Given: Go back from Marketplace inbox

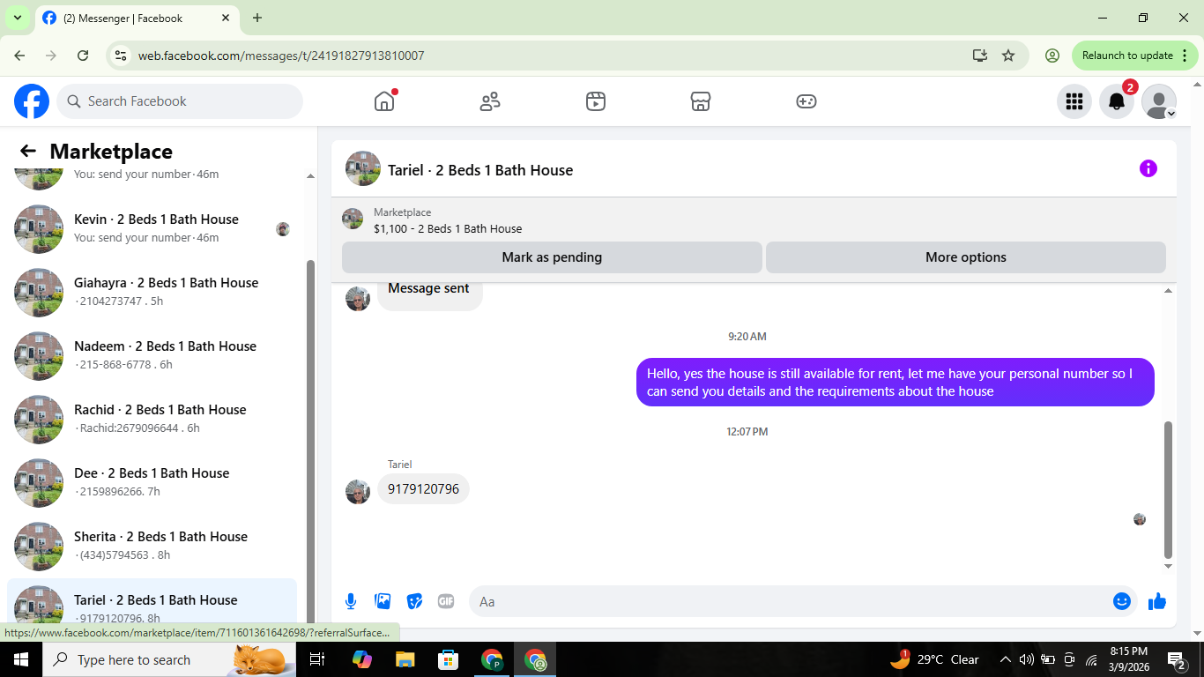Looking at the screenshot, I should tap(28, 151).
